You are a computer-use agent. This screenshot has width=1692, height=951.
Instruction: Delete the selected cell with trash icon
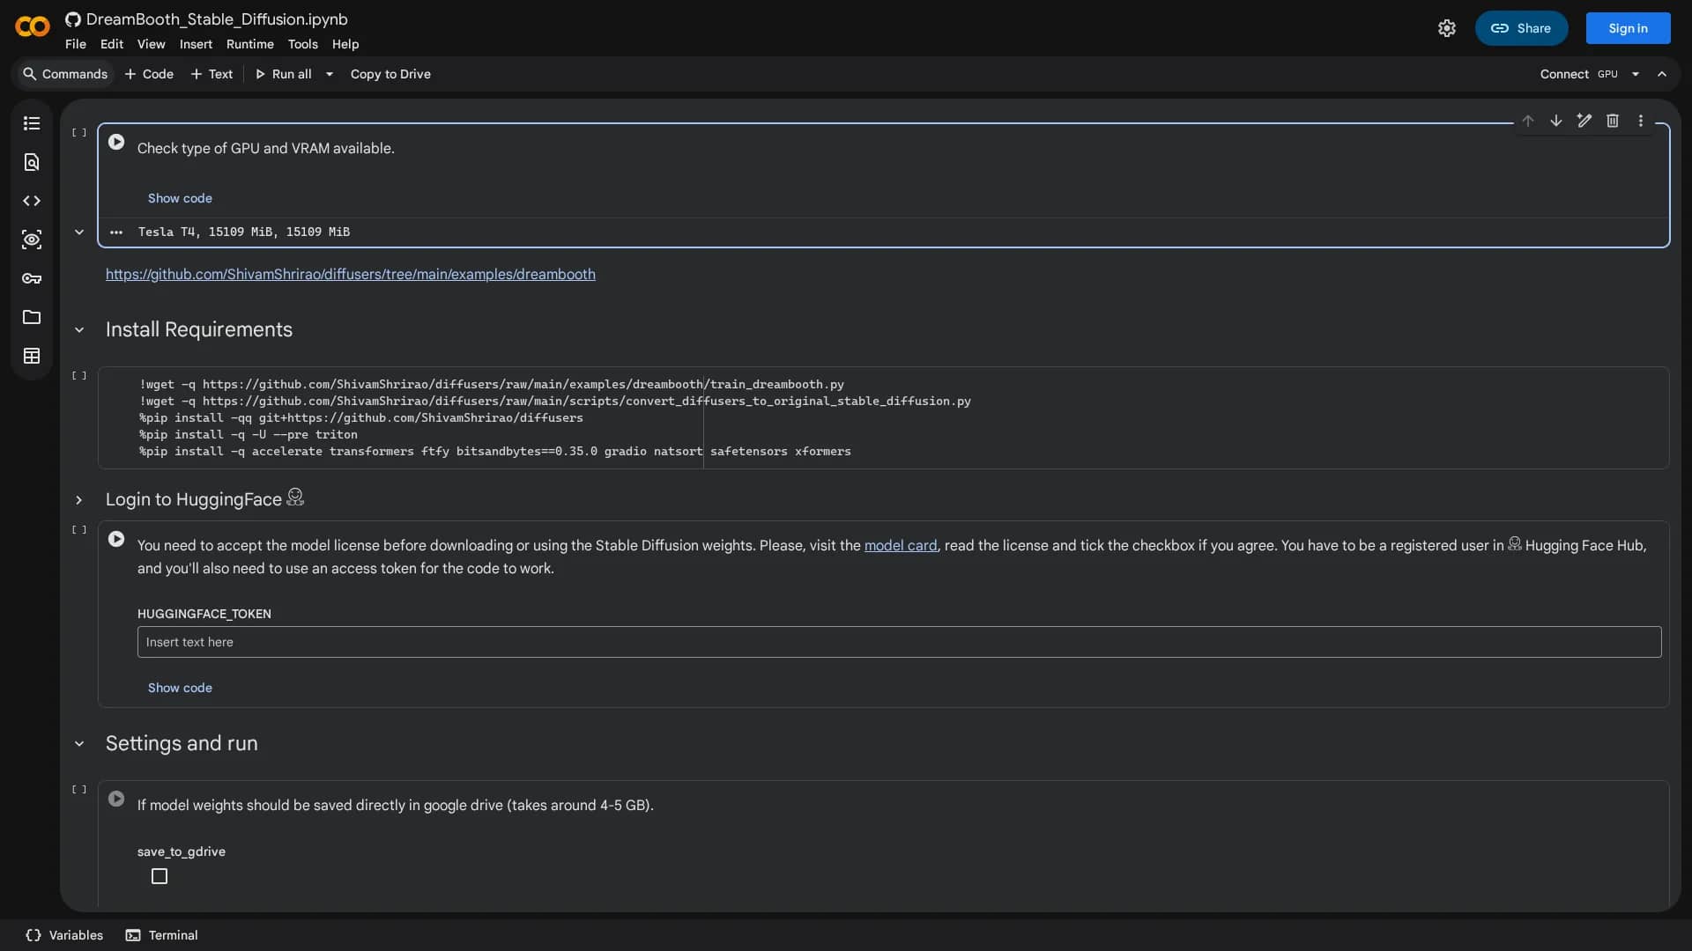(1613, 121)
